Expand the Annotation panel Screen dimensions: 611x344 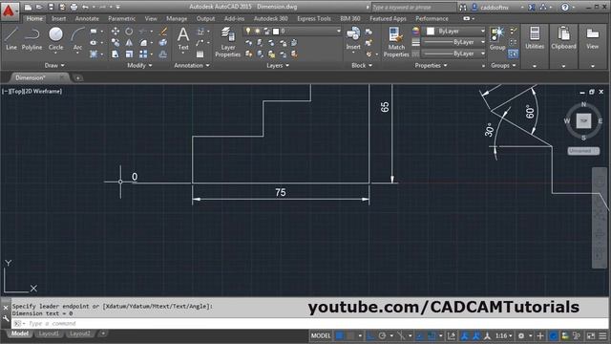pyautogui.click(x=192, y=66)
